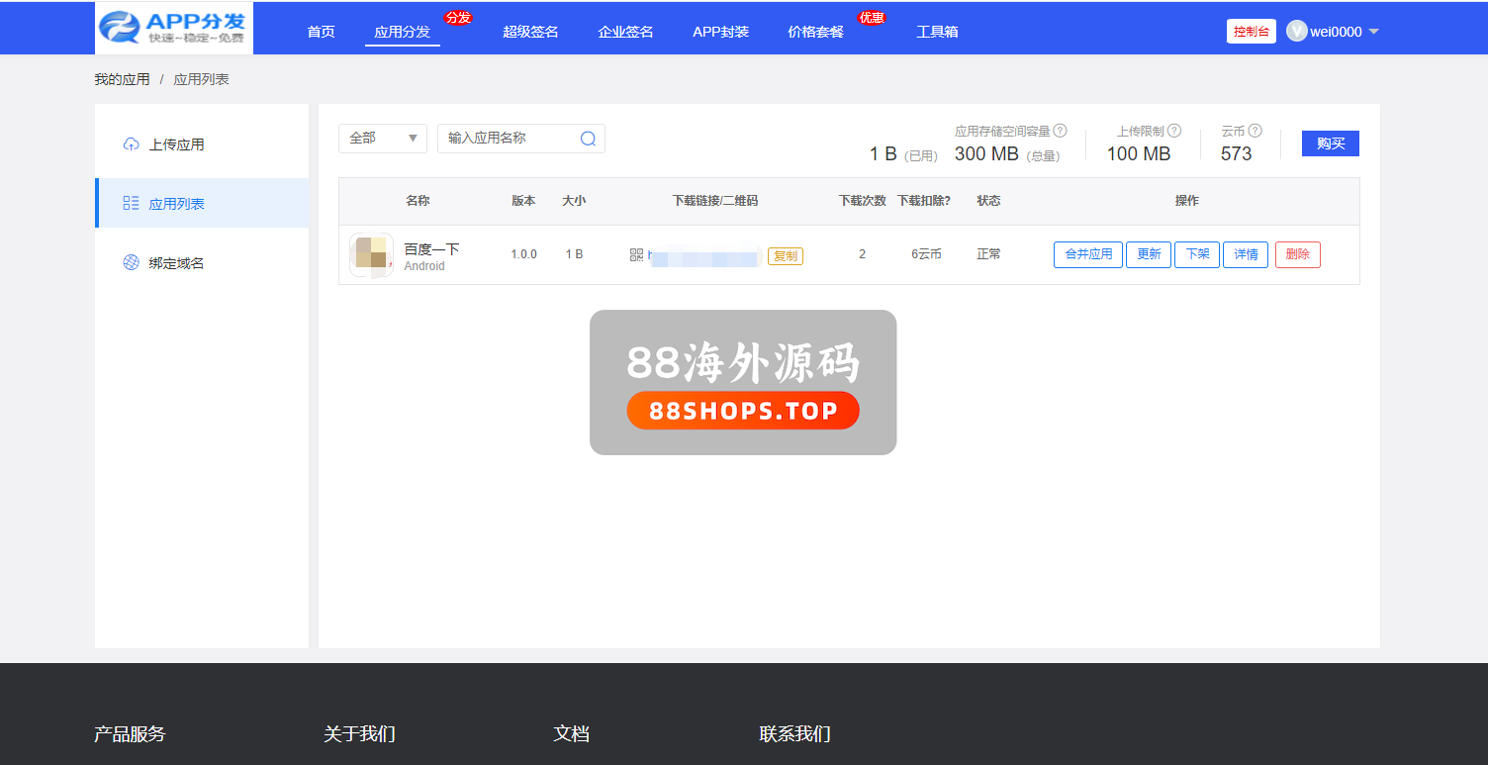Click the help icon beside 上传限制
The image size is (1488, 765).
(x=1174, y=131)
